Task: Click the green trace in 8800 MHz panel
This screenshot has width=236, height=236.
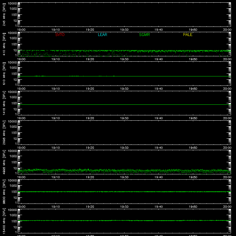Action: (x=124, y=192)
